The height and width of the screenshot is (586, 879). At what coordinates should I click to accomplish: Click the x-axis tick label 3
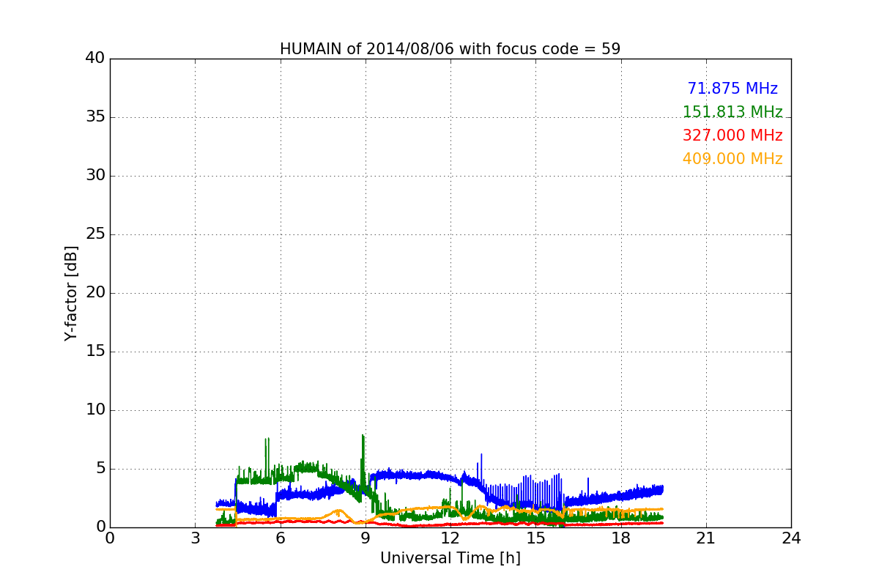[195, 538]
